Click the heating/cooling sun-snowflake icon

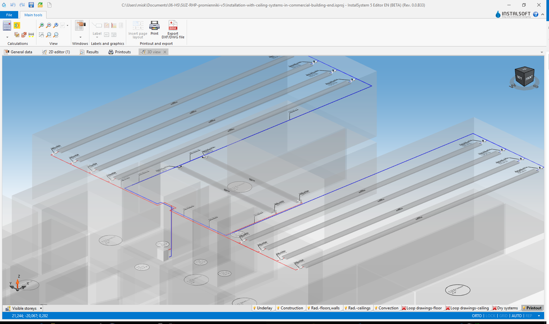pos(17,25)
